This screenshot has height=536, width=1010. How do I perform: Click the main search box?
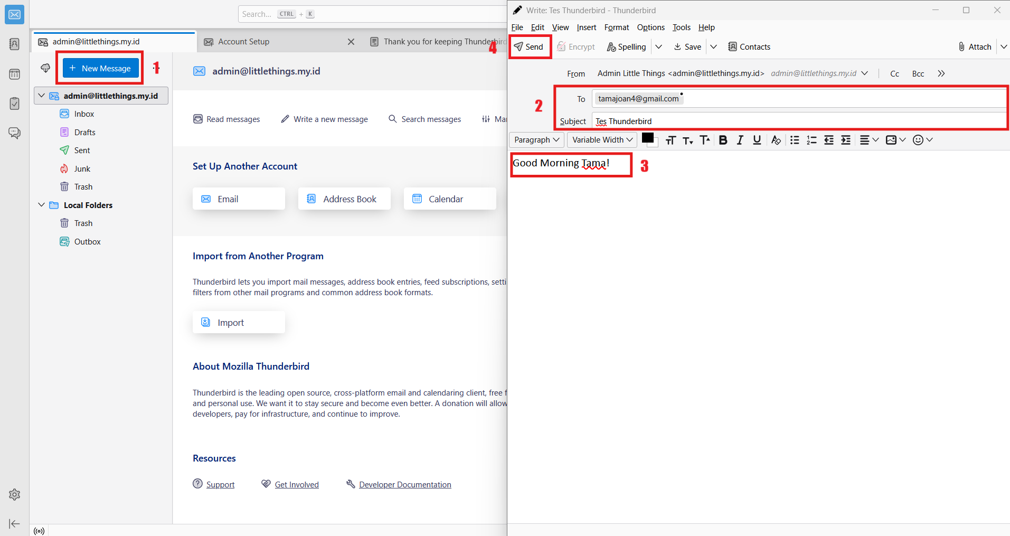coord(372,14)
